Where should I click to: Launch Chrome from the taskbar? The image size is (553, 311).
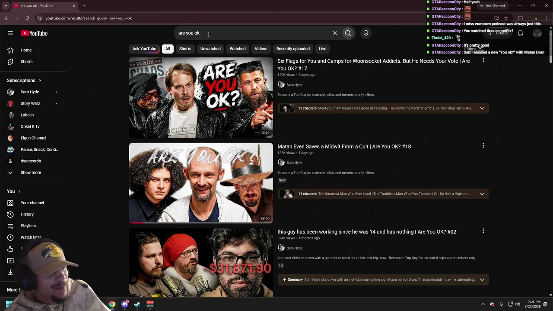click(112, 304)
